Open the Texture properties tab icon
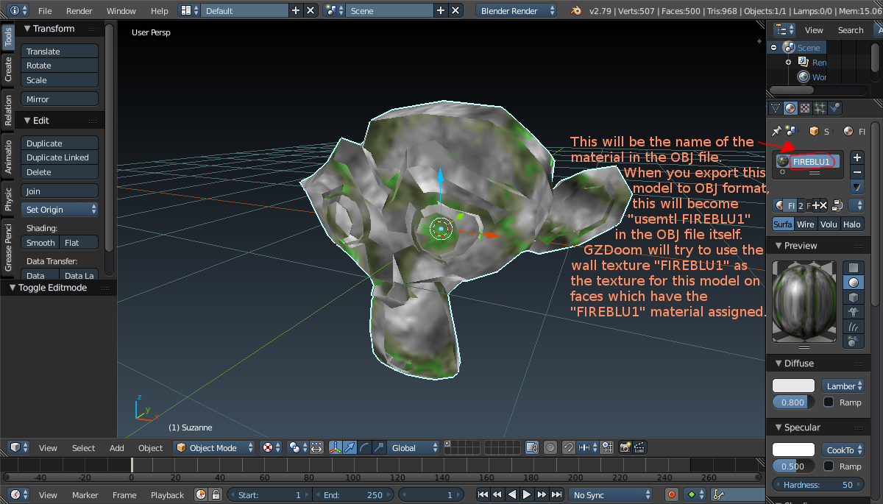 click(x=805, y=107)
